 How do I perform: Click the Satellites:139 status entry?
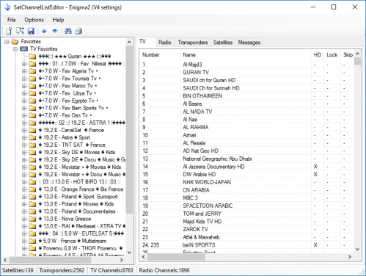click(x=18, y=270)
